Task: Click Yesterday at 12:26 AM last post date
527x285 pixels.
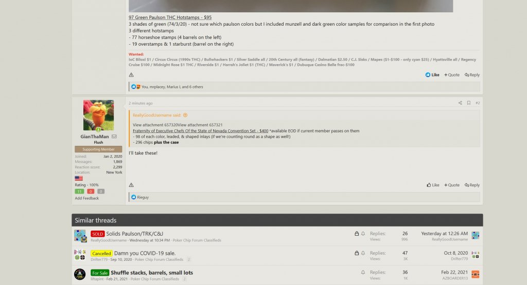Action: point(444,233)
